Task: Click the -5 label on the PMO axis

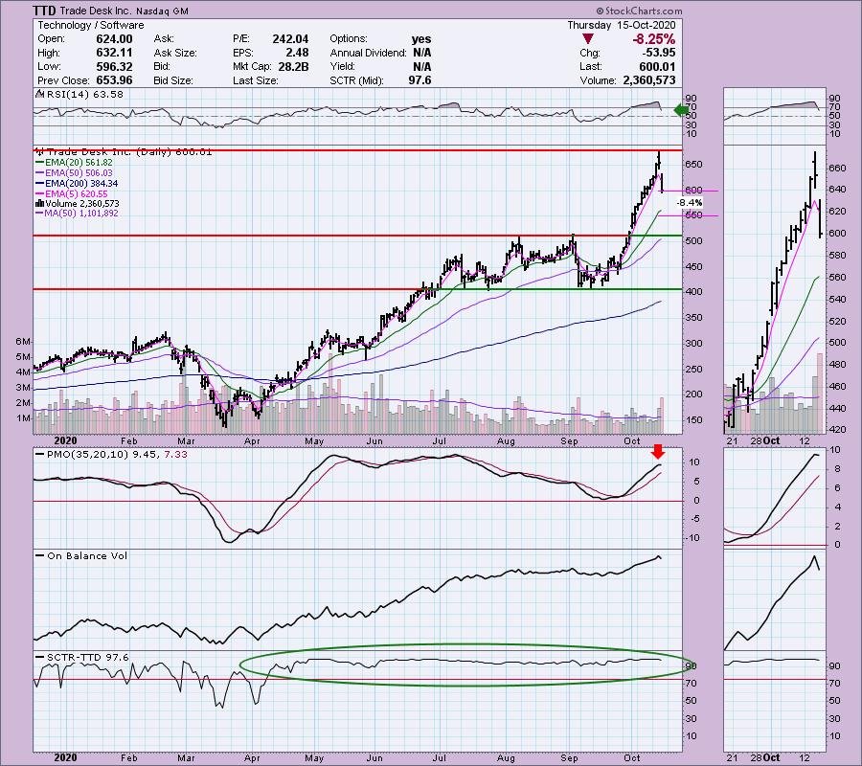Action: [x=695, y=519]
